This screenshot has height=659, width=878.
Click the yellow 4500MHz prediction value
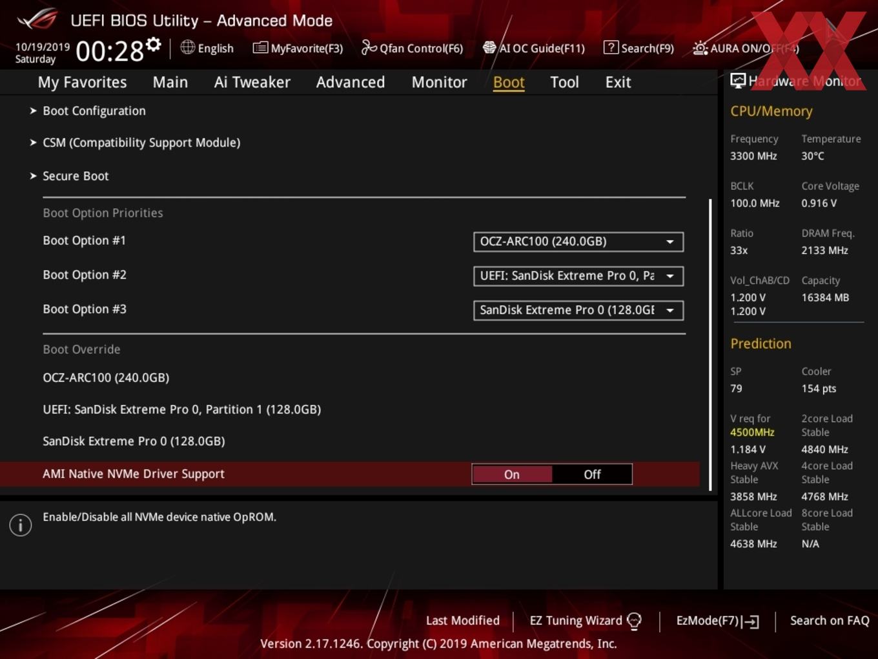(x=752, y=432)
